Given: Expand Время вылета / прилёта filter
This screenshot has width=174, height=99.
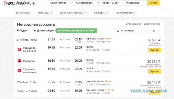Looking at the screenshot, I should pos(73,13).
